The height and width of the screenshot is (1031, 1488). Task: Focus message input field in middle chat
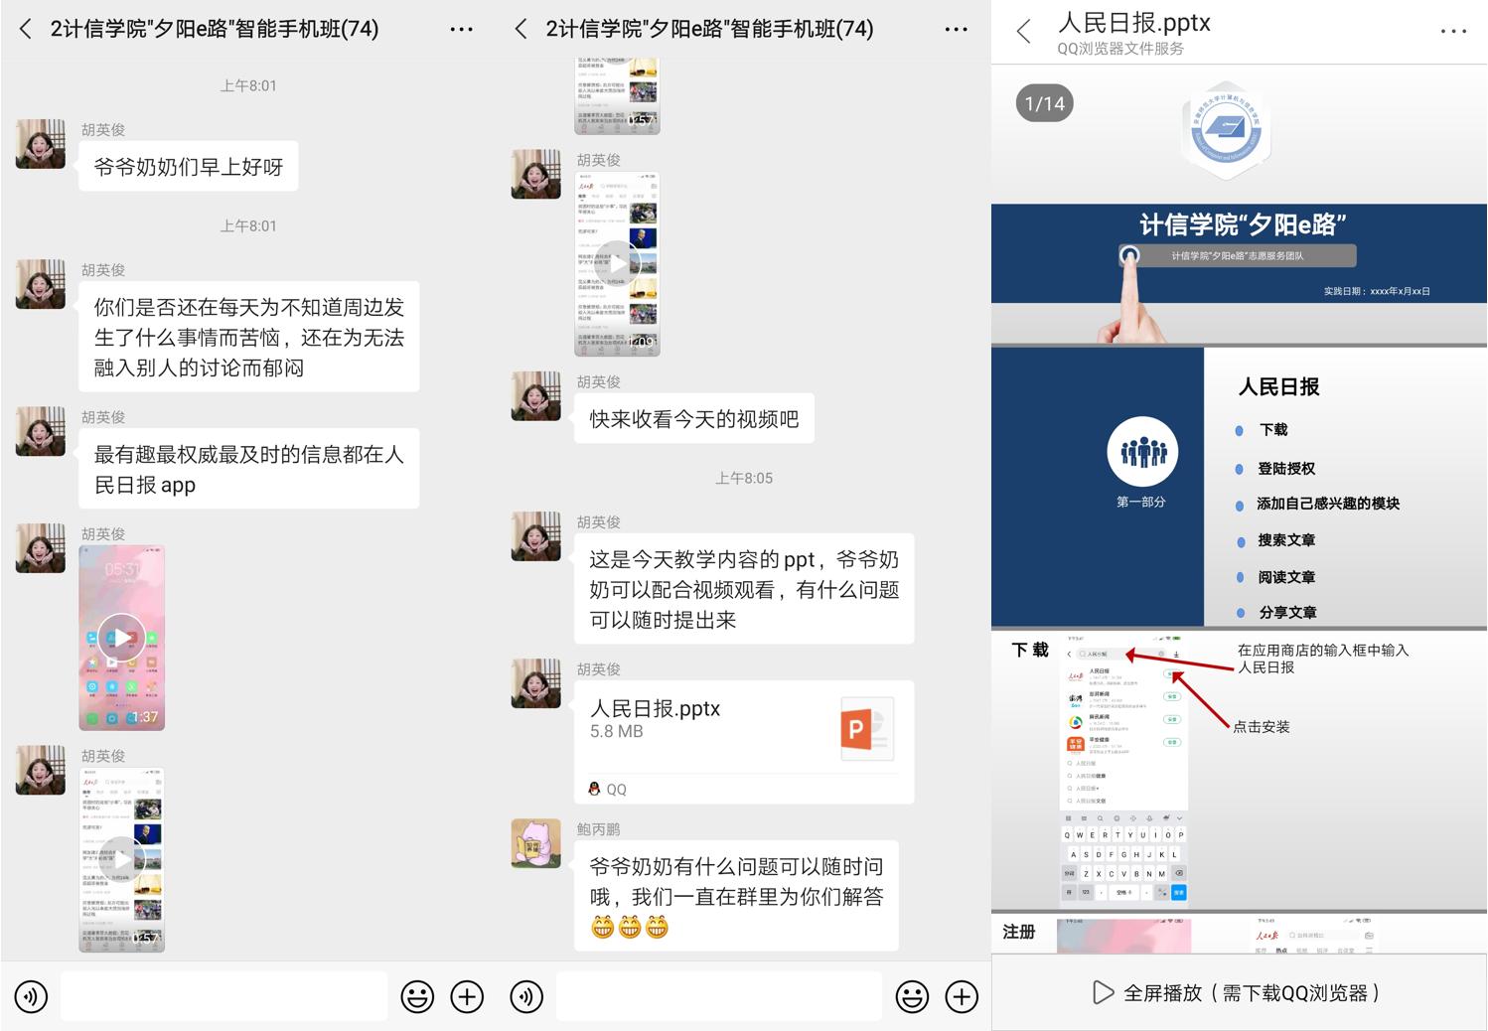(718, 996)
